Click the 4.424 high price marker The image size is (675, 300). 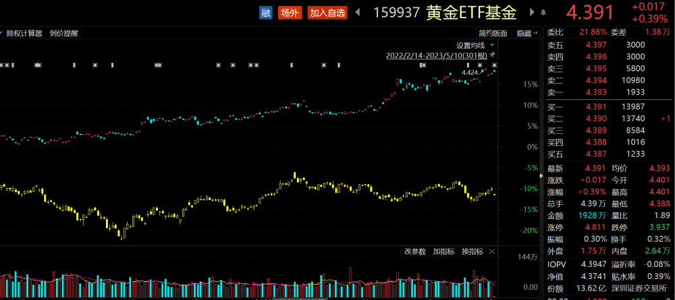pos(470,72)
